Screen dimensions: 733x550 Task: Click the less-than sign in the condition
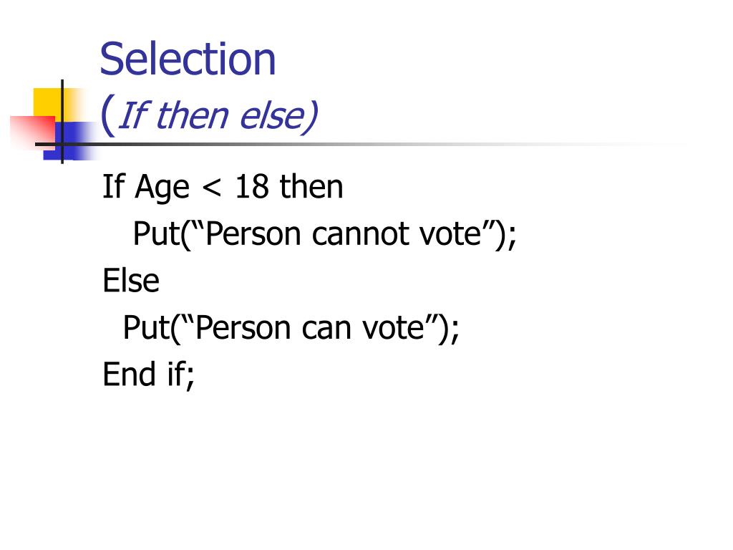pos(212,189)
